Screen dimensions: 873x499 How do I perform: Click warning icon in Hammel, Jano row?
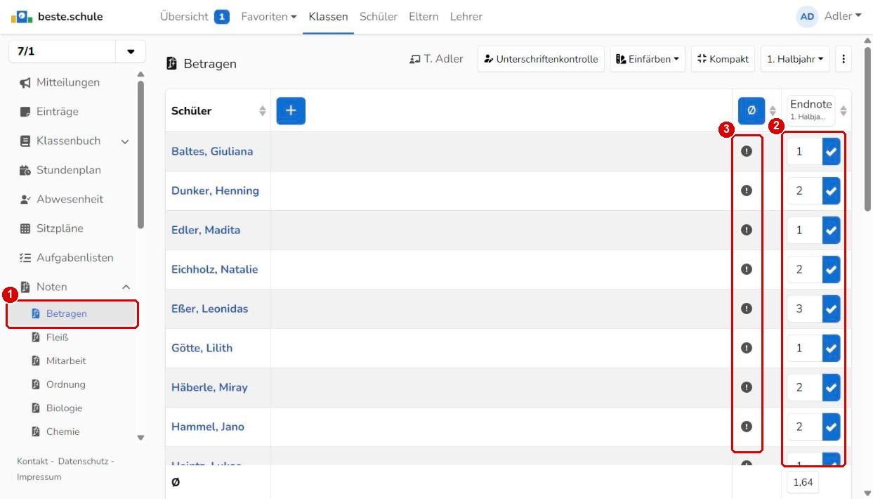pos(747,427)
